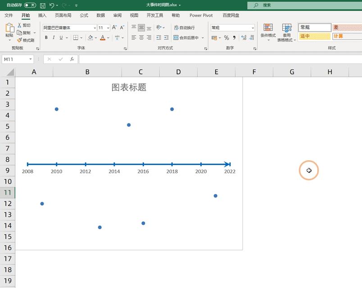The width and height of the screenshot is (362, 288).
Task: Apply bold formatting with the B icon
Action: pyautogui.click(x=46, y=38)
